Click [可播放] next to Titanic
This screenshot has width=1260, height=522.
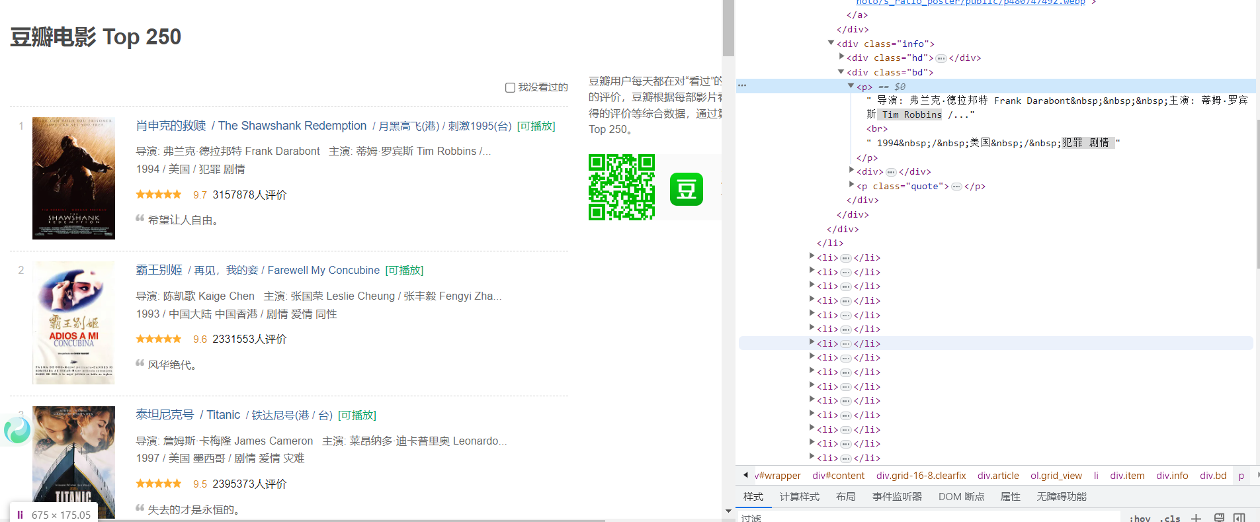tap(357, 415)
